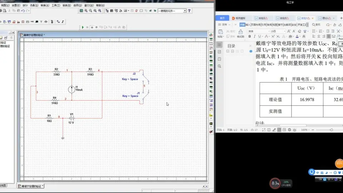
Task: Open the font color A dropdown arrow
Action: click(x=300, y=37)
